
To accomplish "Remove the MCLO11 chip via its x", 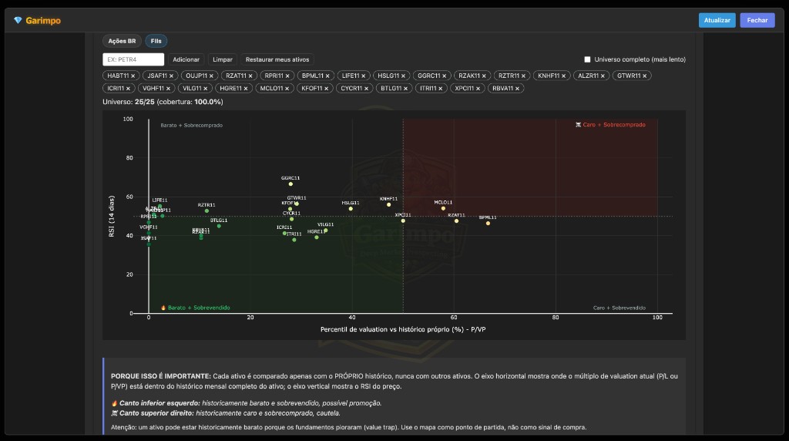I will click(x=287, y=89).
